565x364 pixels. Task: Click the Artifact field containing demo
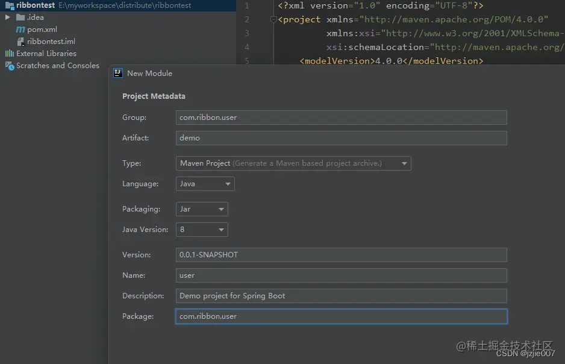coord(342,138)
